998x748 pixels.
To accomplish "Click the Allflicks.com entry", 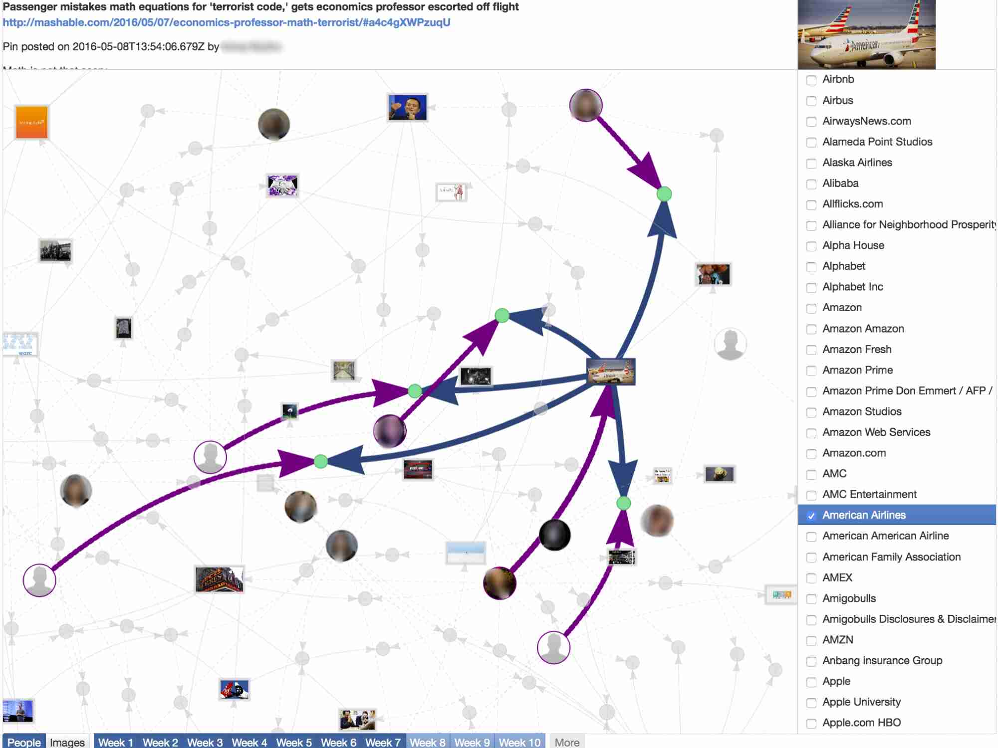I will (x=852, y=204).
